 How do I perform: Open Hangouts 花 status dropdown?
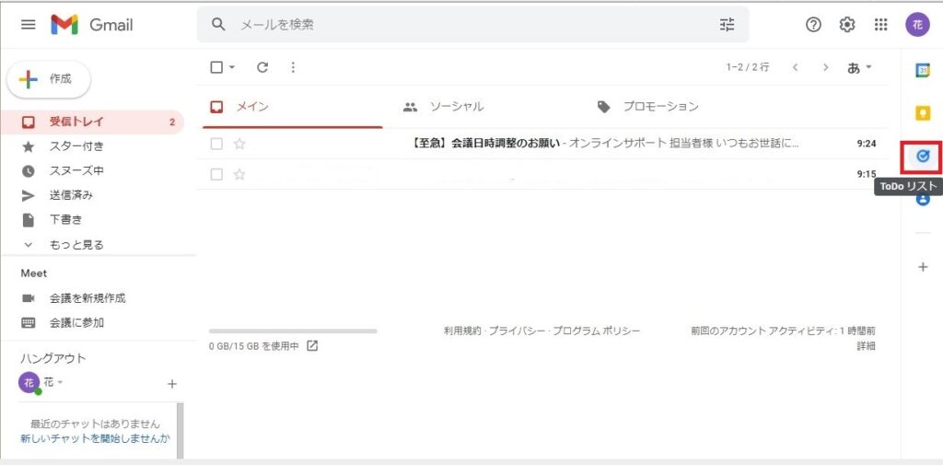pos(60,382)
